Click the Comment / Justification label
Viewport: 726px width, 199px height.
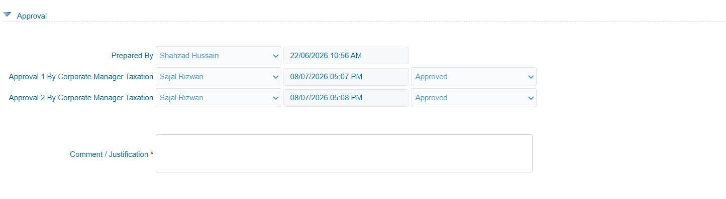[109, 154]
